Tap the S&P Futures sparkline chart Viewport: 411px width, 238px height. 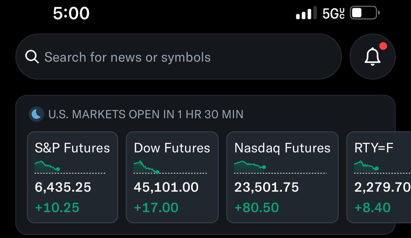point(47,166)
